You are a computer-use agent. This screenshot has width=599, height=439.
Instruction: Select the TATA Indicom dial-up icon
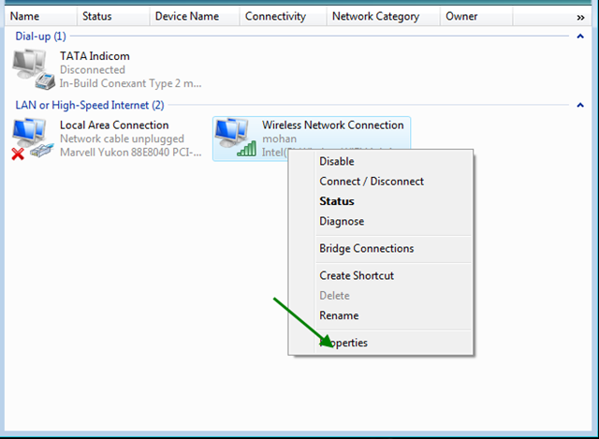point(34,69)
